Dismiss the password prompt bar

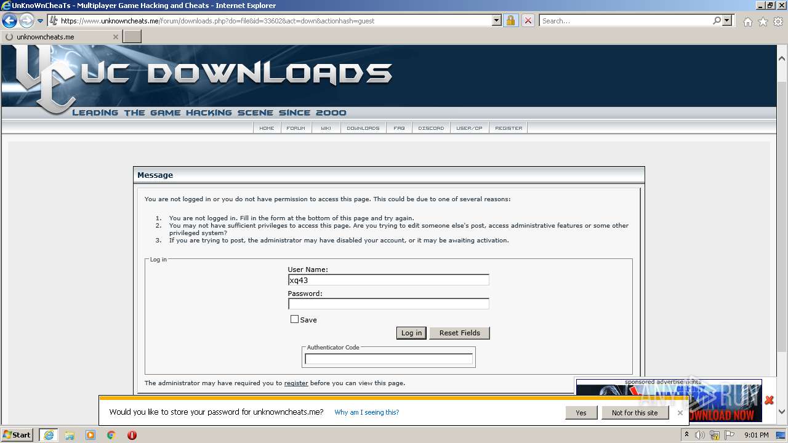680,413
